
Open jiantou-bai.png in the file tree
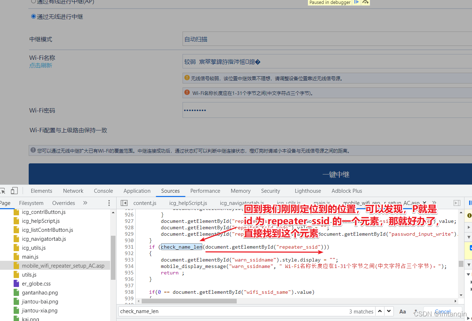[40, 302]
